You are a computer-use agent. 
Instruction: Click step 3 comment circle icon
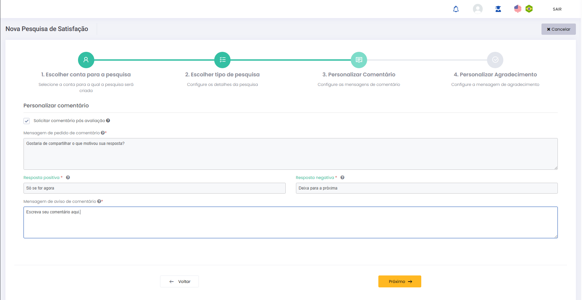(359, 60)
